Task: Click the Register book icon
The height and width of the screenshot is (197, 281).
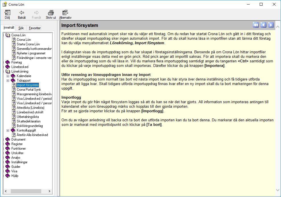Action: (8, 144)
